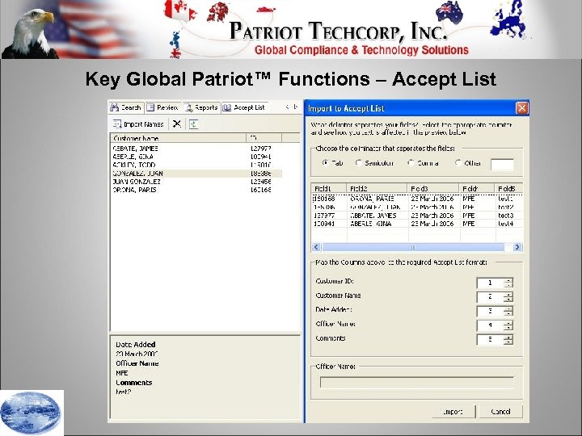Click the Officer Name text field
The image size is (582, 436).
pyautogui.click(x=417, y=382)
